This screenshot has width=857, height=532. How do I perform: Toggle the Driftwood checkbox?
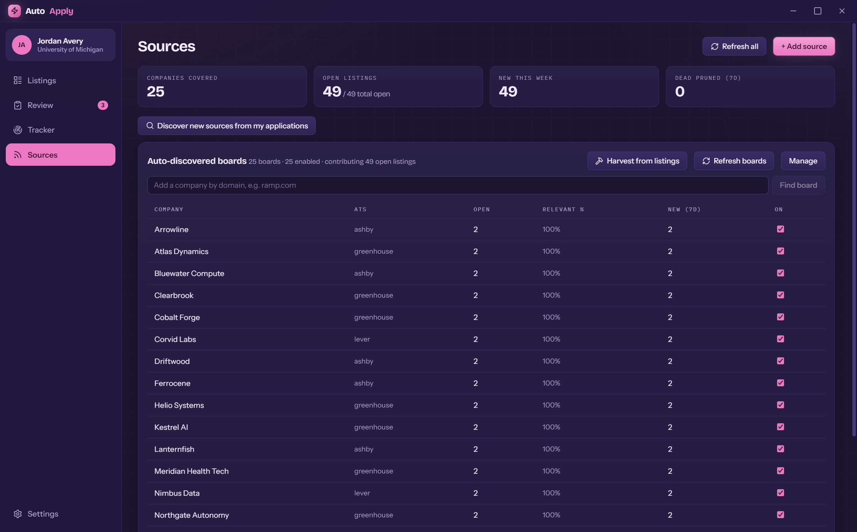(780, 361)
